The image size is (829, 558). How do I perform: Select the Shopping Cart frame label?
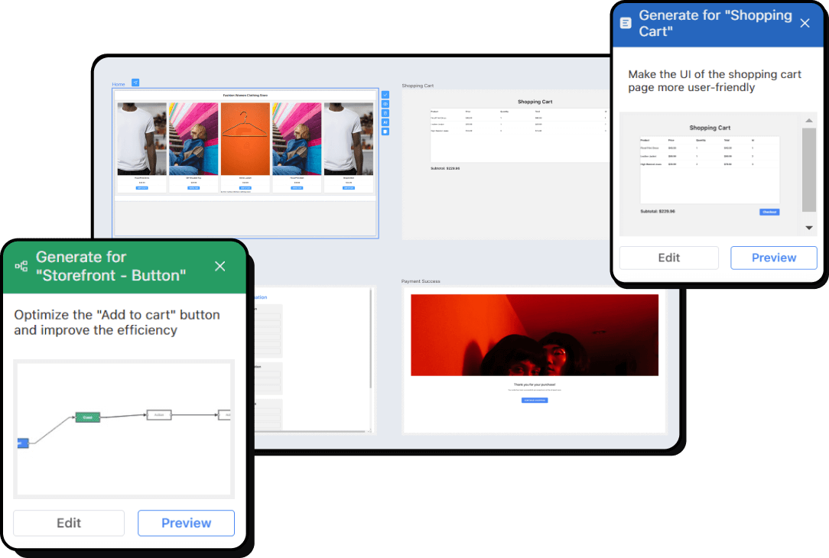point(417,86)
